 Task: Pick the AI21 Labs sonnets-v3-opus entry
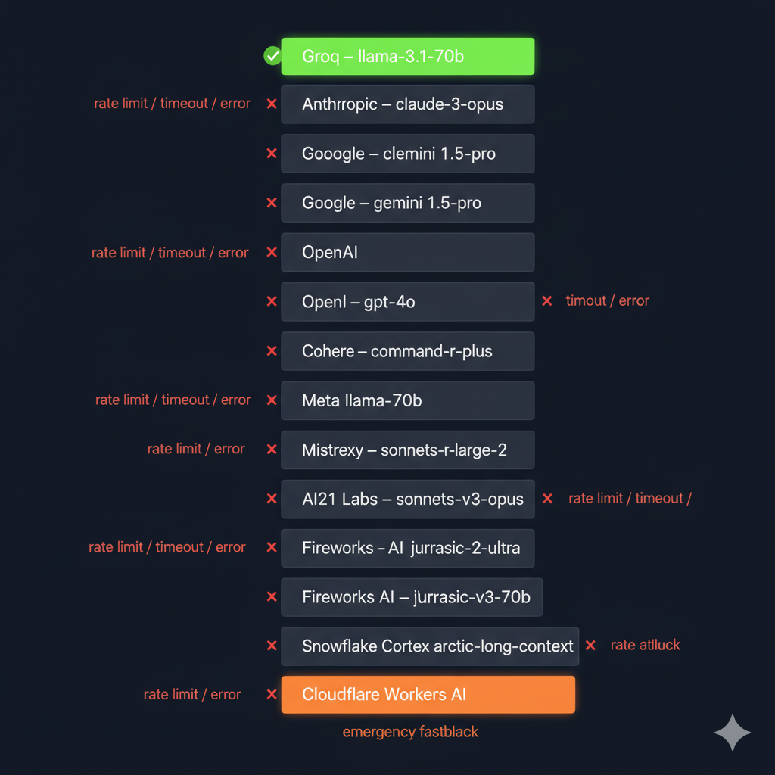coord(407,499)
